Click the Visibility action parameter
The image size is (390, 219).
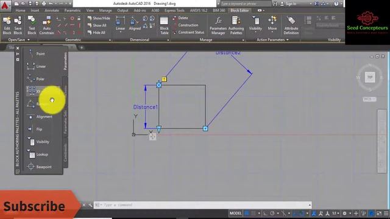[255, 24]
